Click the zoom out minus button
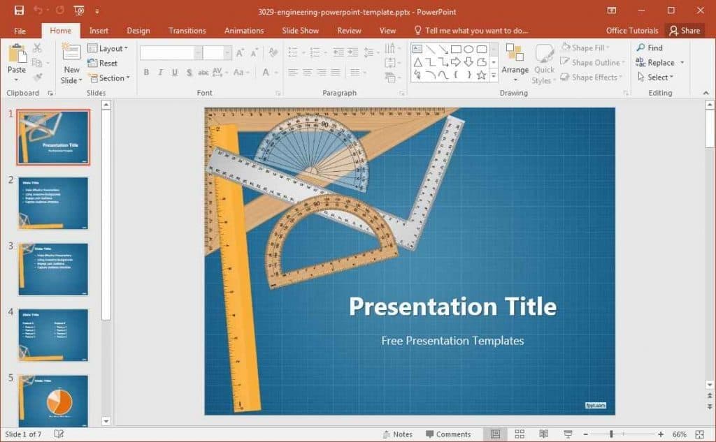 pos(585,434)
